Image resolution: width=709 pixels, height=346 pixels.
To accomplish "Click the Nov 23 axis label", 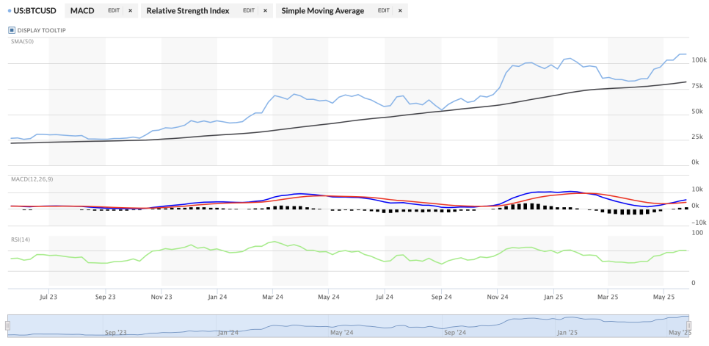I will coord(162,298).
